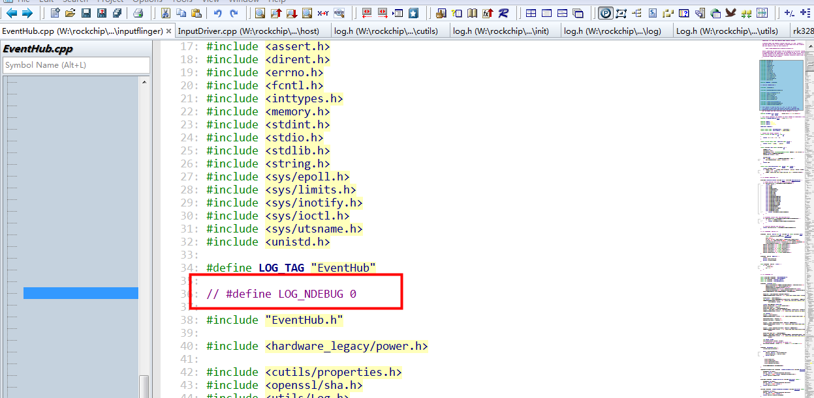Click the WWW web search icon
This screenshot has width=814, height=398.
coord(339,13)
